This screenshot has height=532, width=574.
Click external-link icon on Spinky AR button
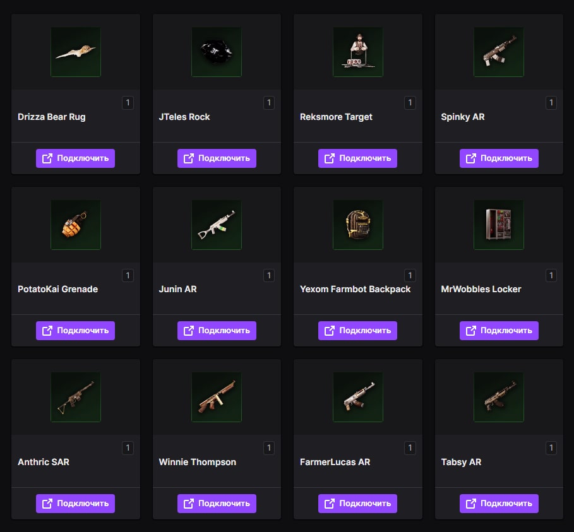[x=471, y=158]
